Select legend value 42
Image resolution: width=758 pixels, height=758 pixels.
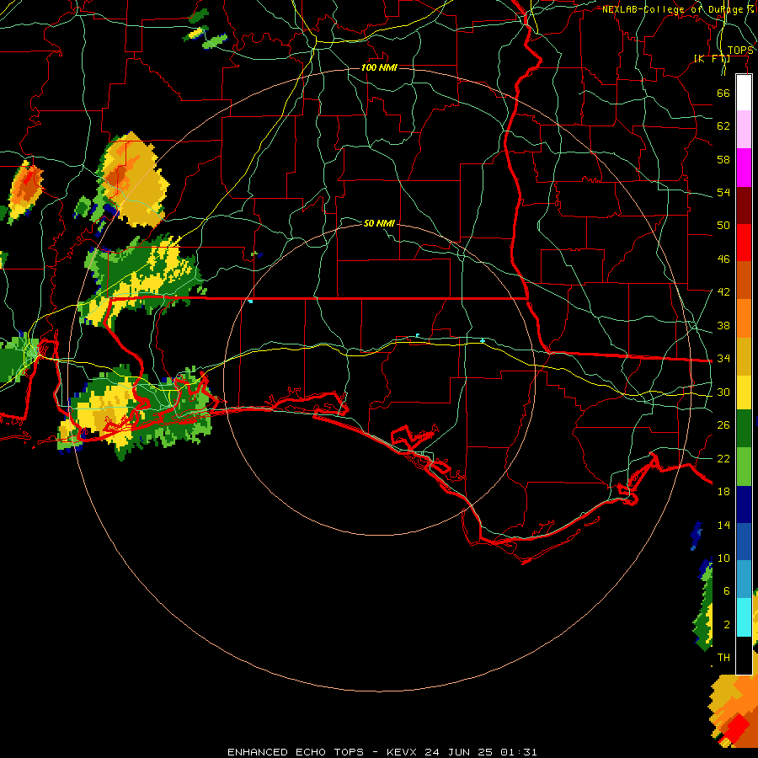(x=723, y=291)
